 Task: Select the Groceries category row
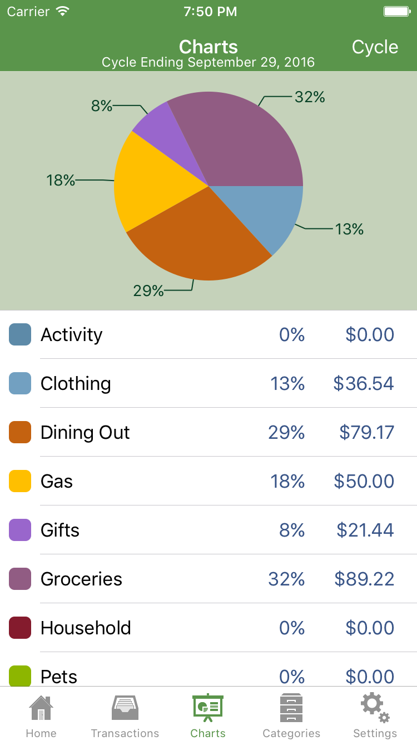[x=209, y=579]
